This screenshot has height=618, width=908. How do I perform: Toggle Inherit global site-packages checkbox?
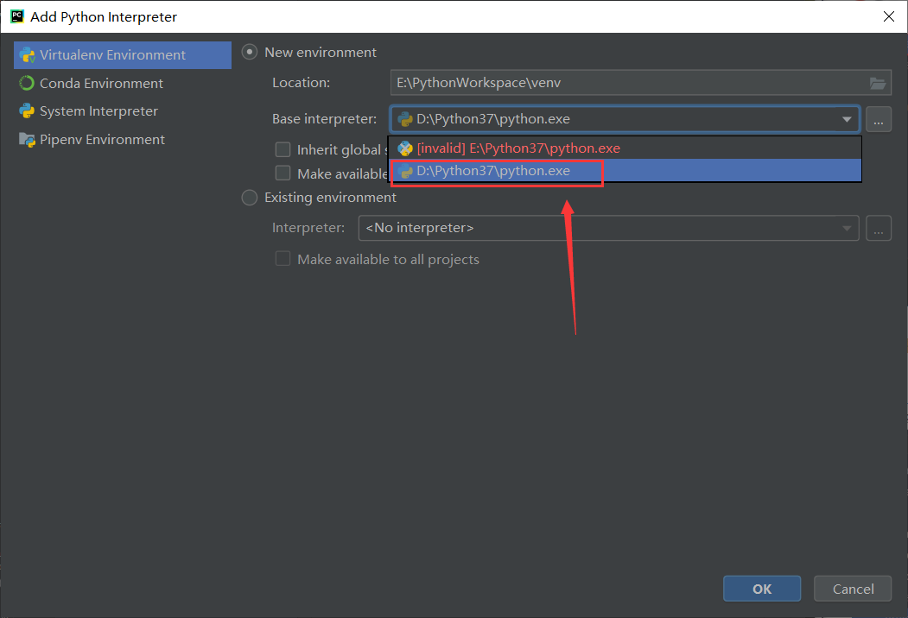point(283,149)
